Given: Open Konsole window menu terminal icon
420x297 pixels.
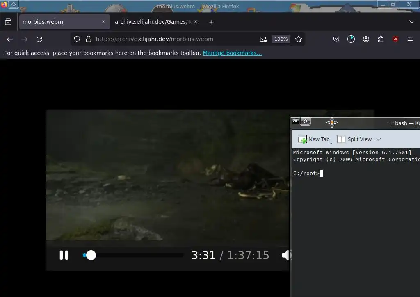Looking at the screenshot, I should (295, 121).
